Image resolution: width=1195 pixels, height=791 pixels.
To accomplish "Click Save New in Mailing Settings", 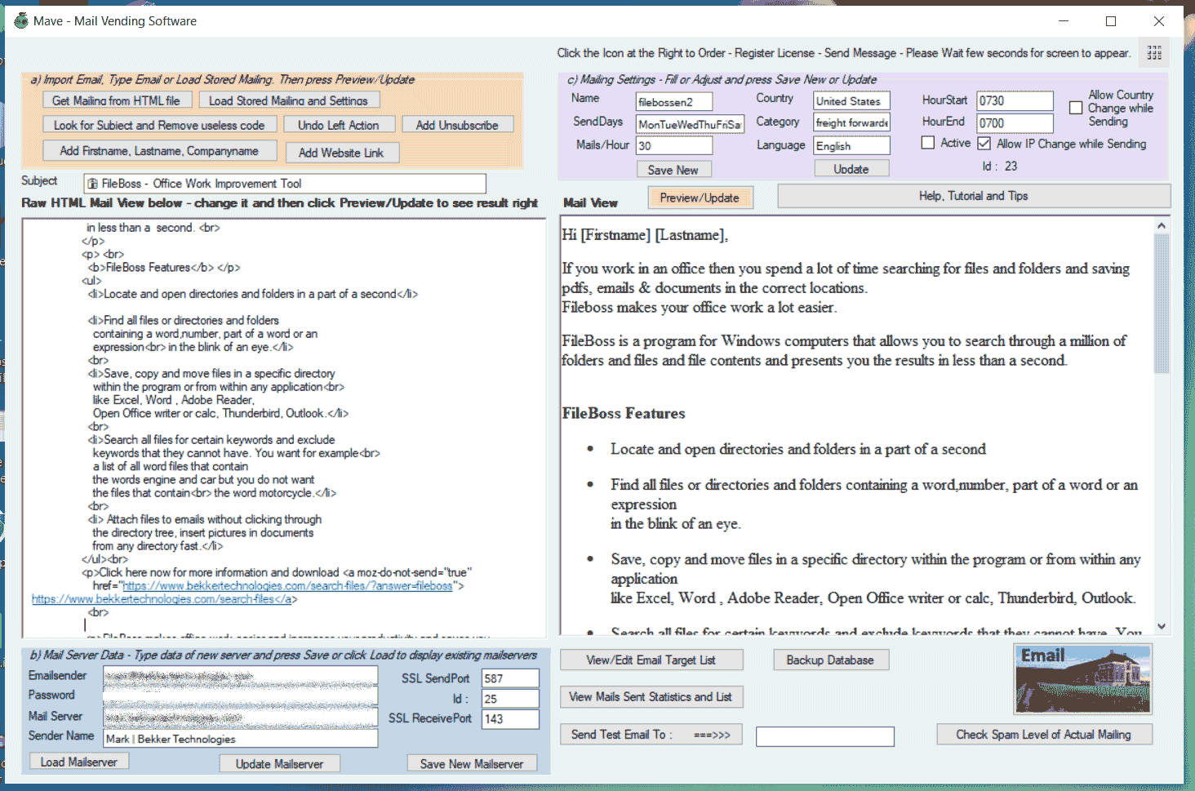I will pyautogui.click(x=673, y=170).
